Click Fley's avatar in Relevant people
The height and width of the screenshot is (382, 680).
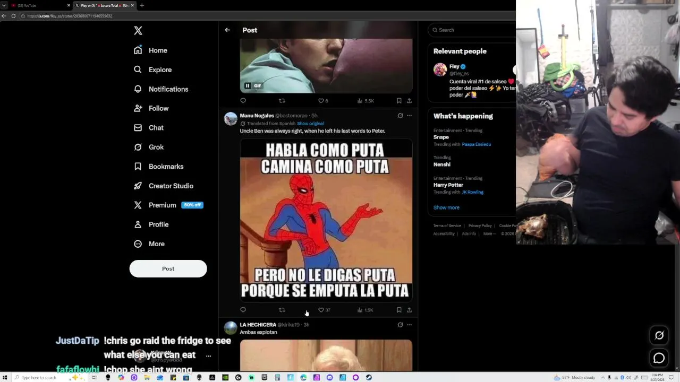tap(440, 70)
